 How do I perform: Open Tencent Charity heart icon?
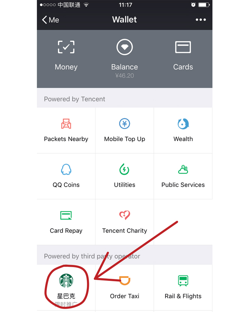[125, 215]
